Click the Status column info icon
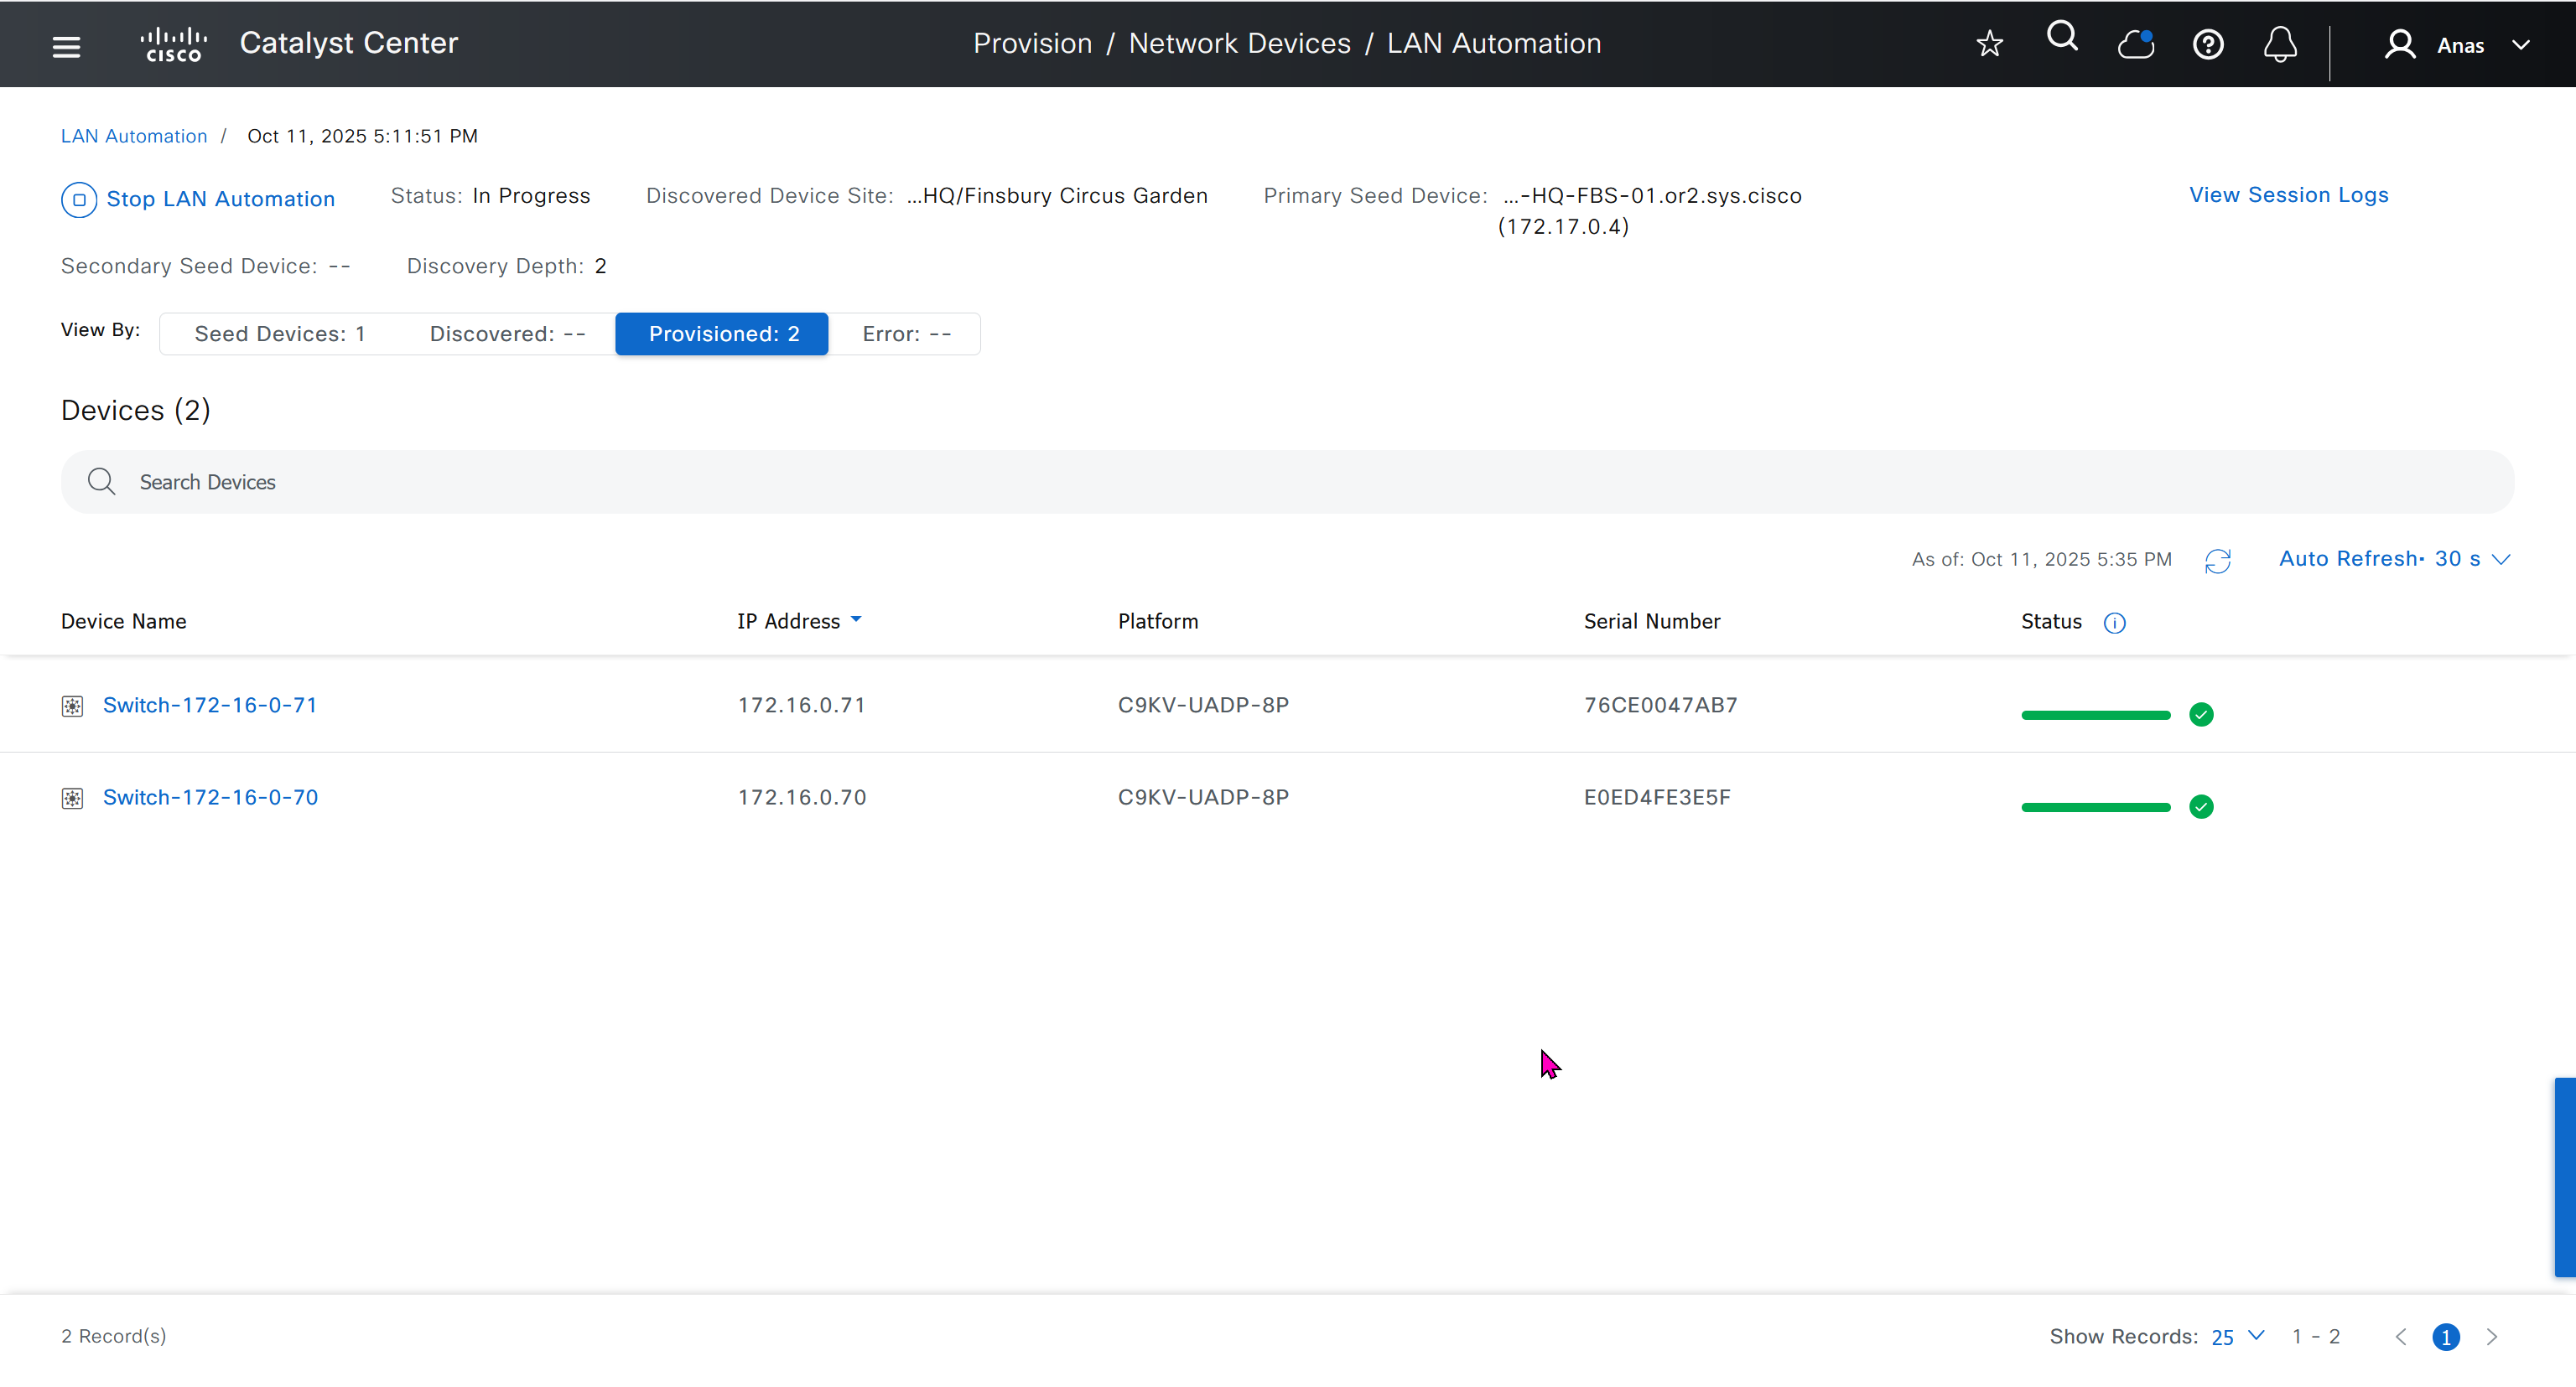This screenshot has height=1387, width=2576. pyautogui.click(x=2114, y=624)
